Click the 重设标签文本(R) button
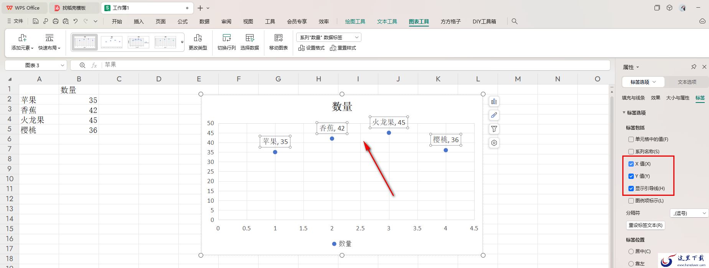709x268 pixels. (645, 225)
